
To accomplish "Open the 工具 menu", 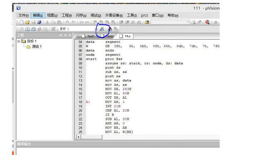I will 132,15.
